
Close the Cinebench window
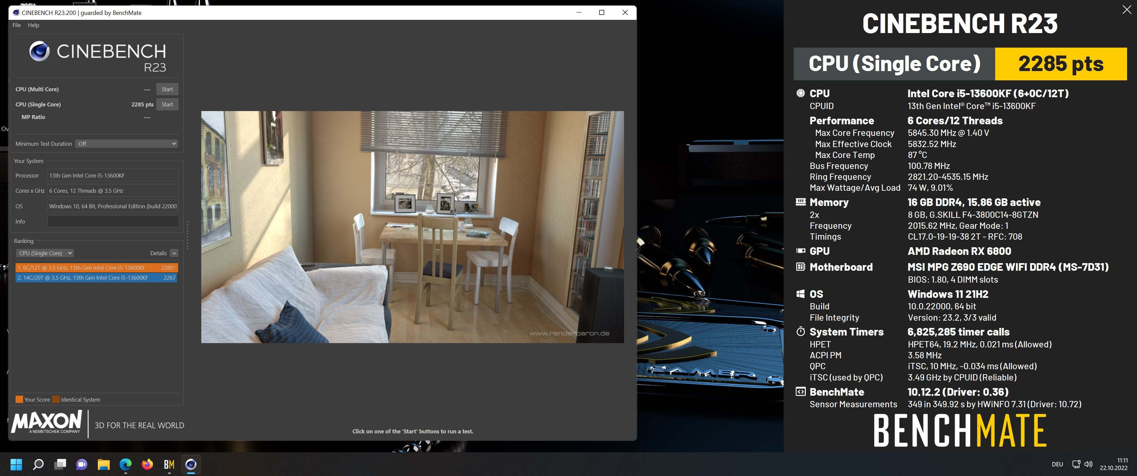point(625,12)
